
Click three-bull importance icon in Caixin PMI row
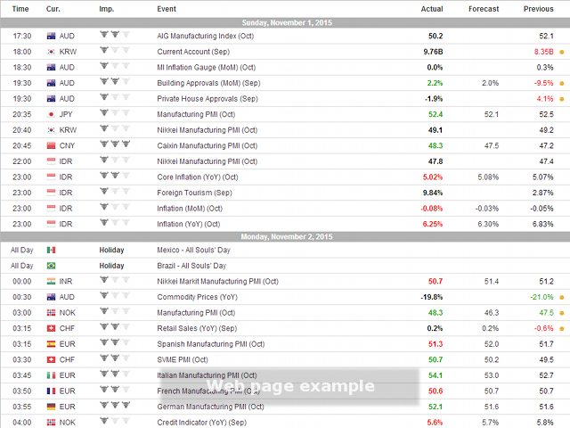coord(115,144)
